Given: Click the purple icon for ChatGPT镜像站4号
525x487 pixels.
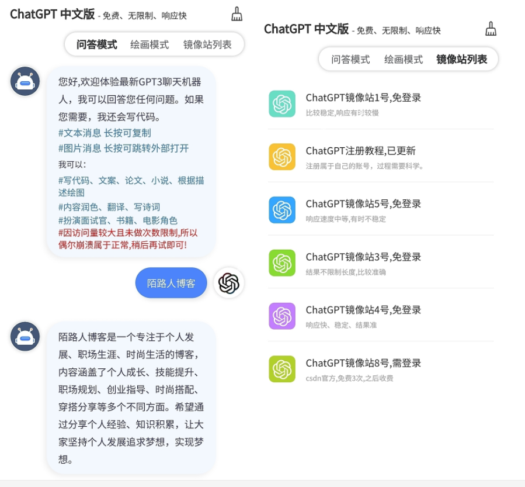Looking at the screenshot, I should pyautogui.click(x=282, y=316).
